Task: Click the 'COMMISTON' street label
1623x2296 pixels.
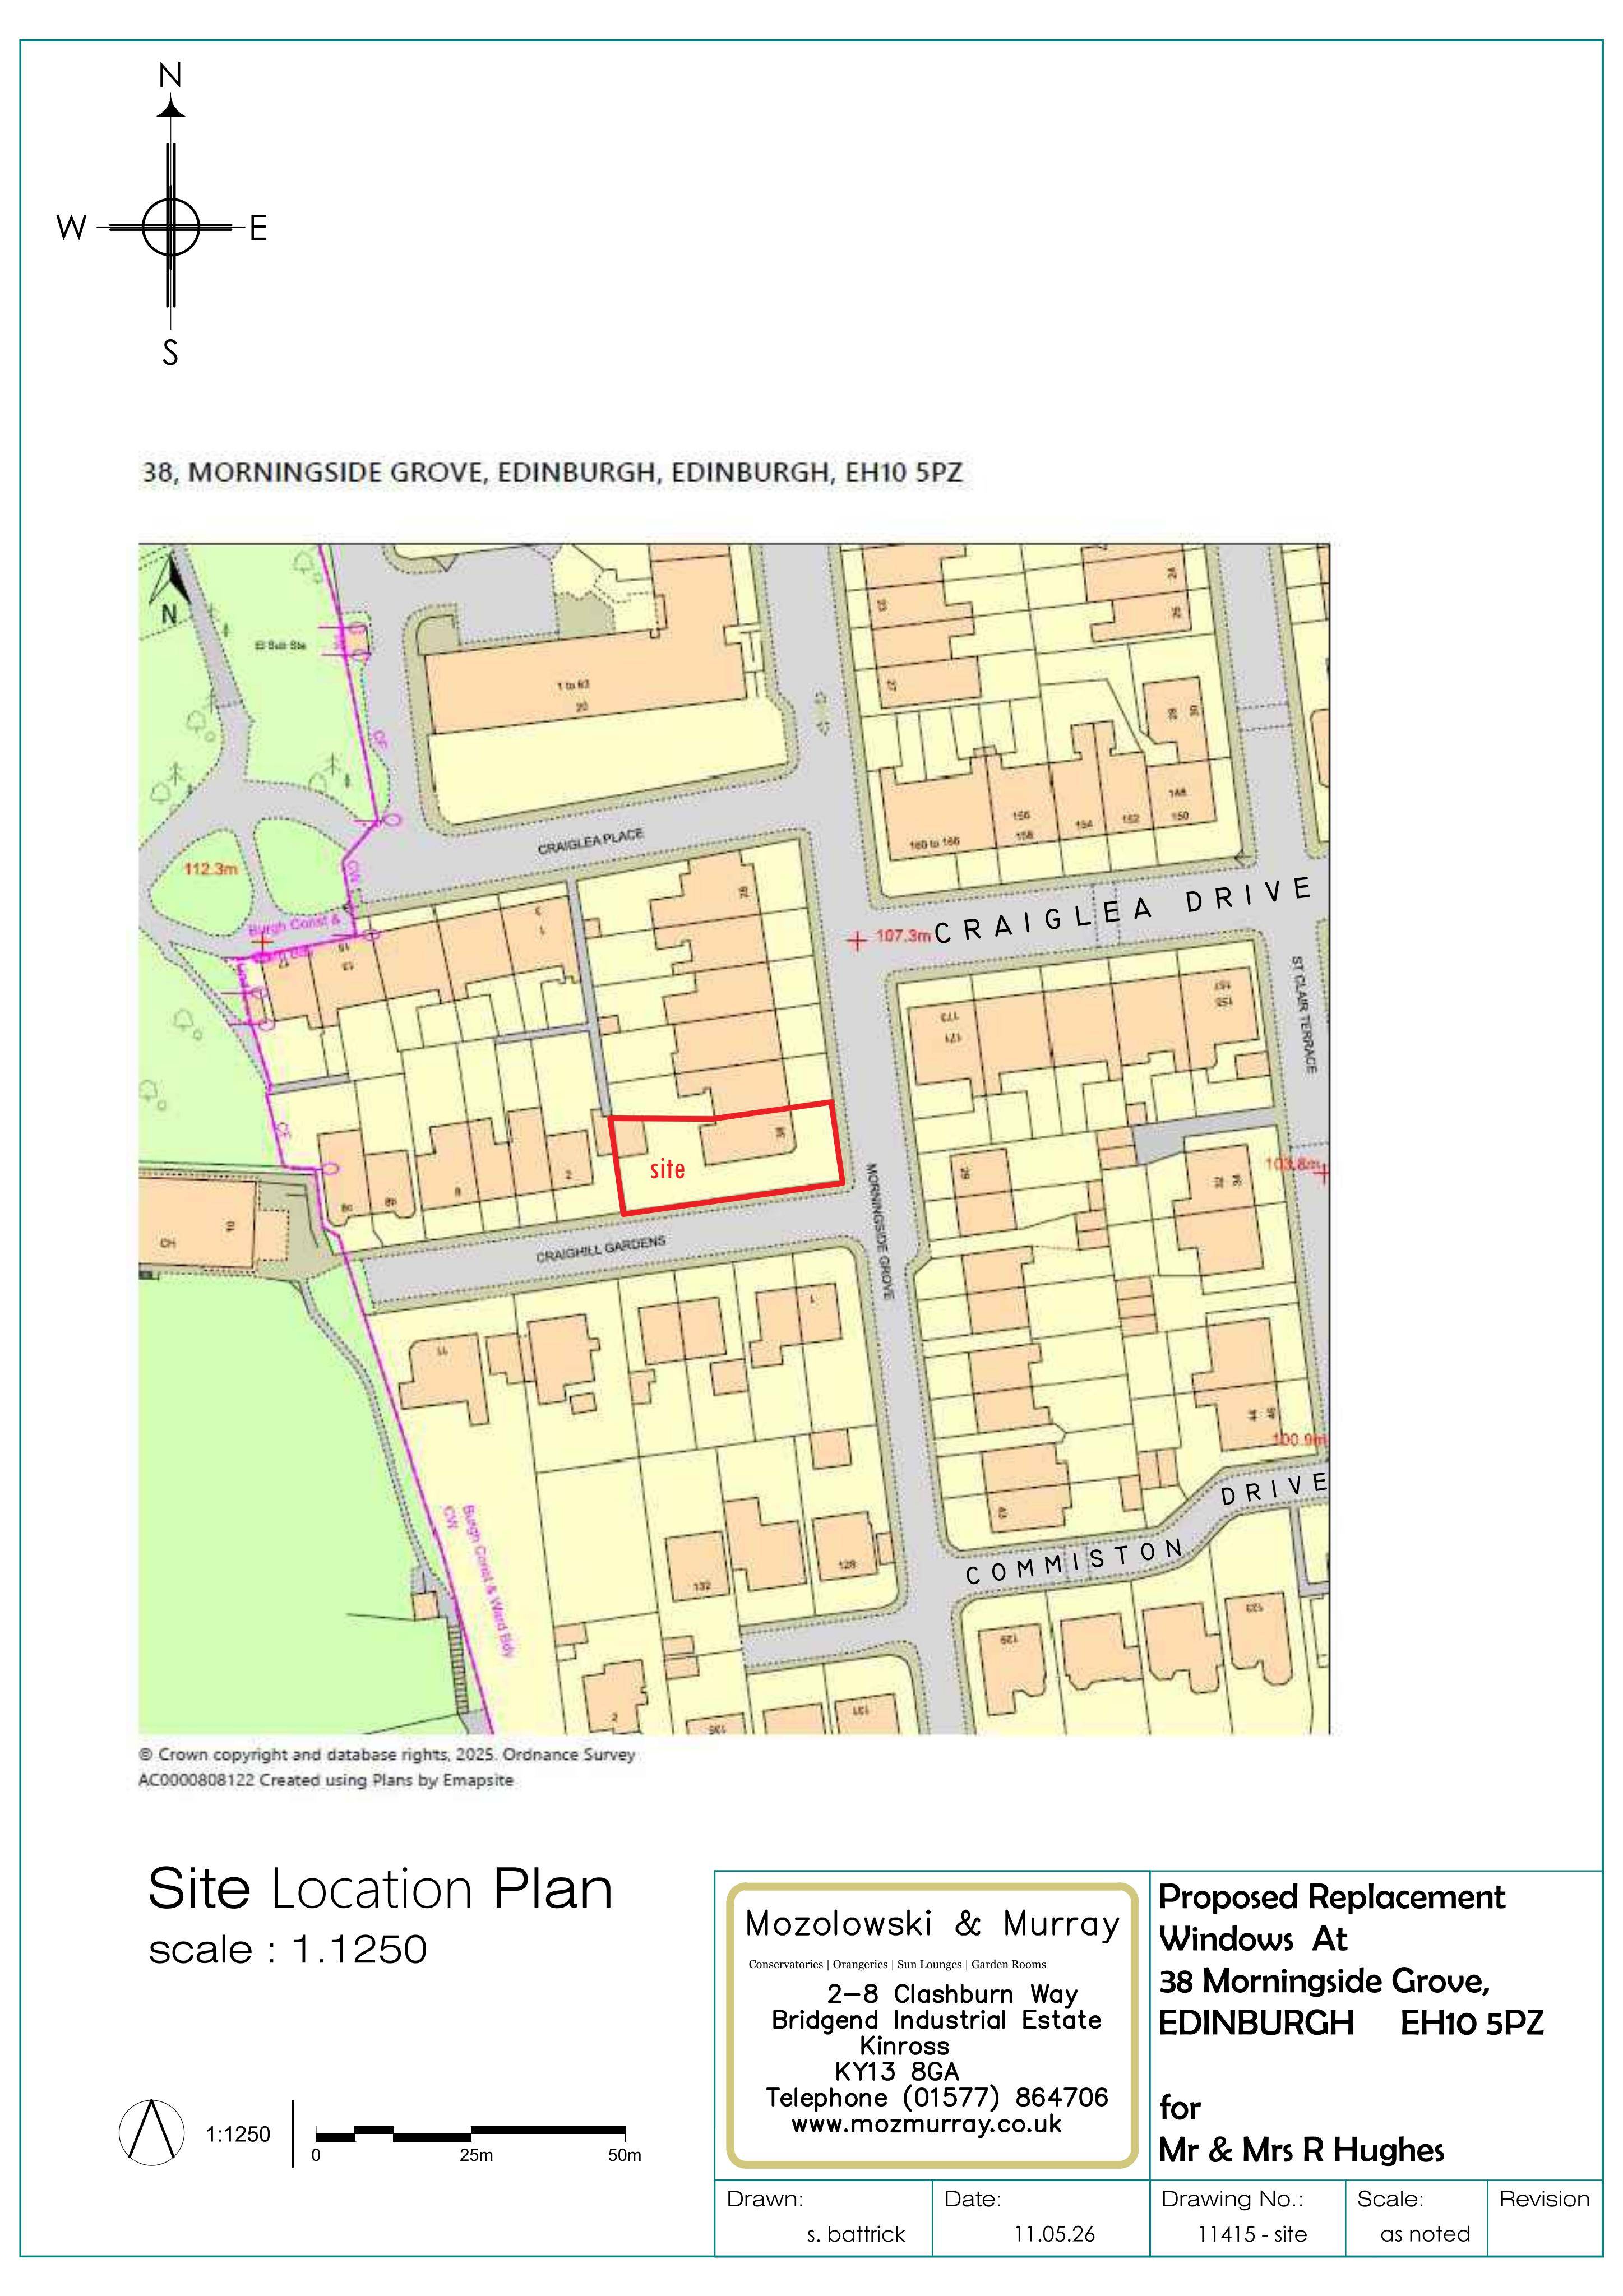Action: [x=1075, y=1563]
